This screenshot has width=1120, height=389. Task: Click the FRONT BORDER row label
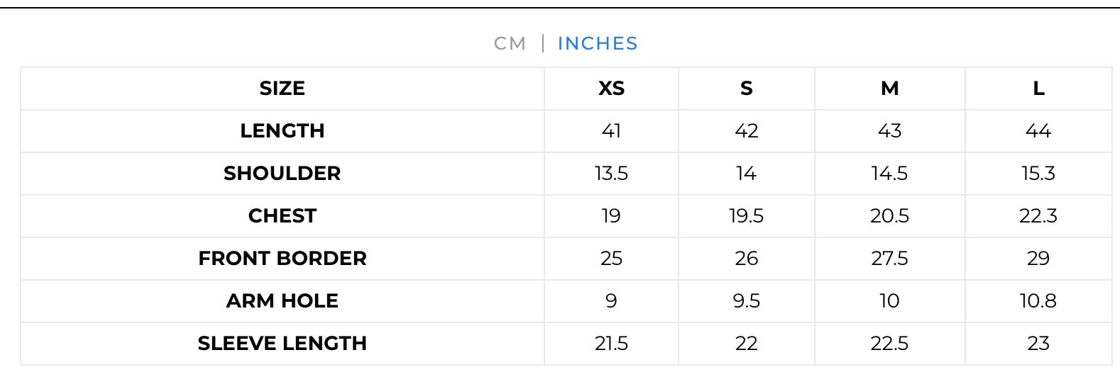(282, 259)
